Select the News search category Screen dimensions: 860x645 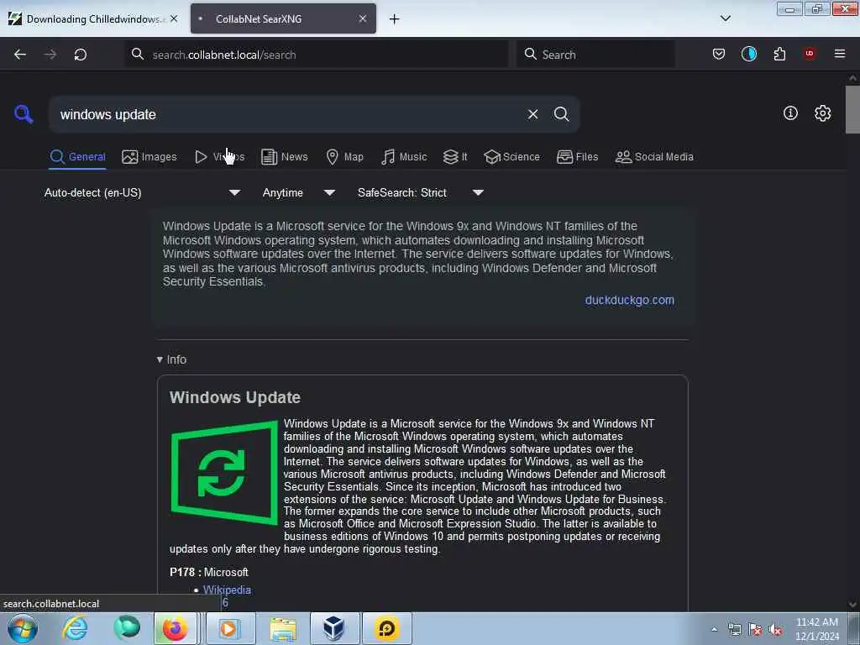(284, 157)
